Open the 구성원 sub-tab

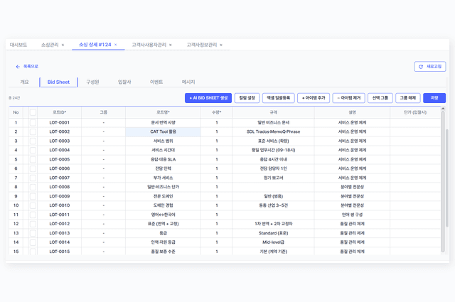point(92,82)
